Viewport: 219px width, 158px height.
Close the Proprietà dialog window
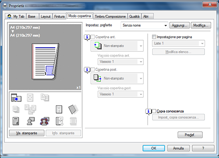click(209, 5)
